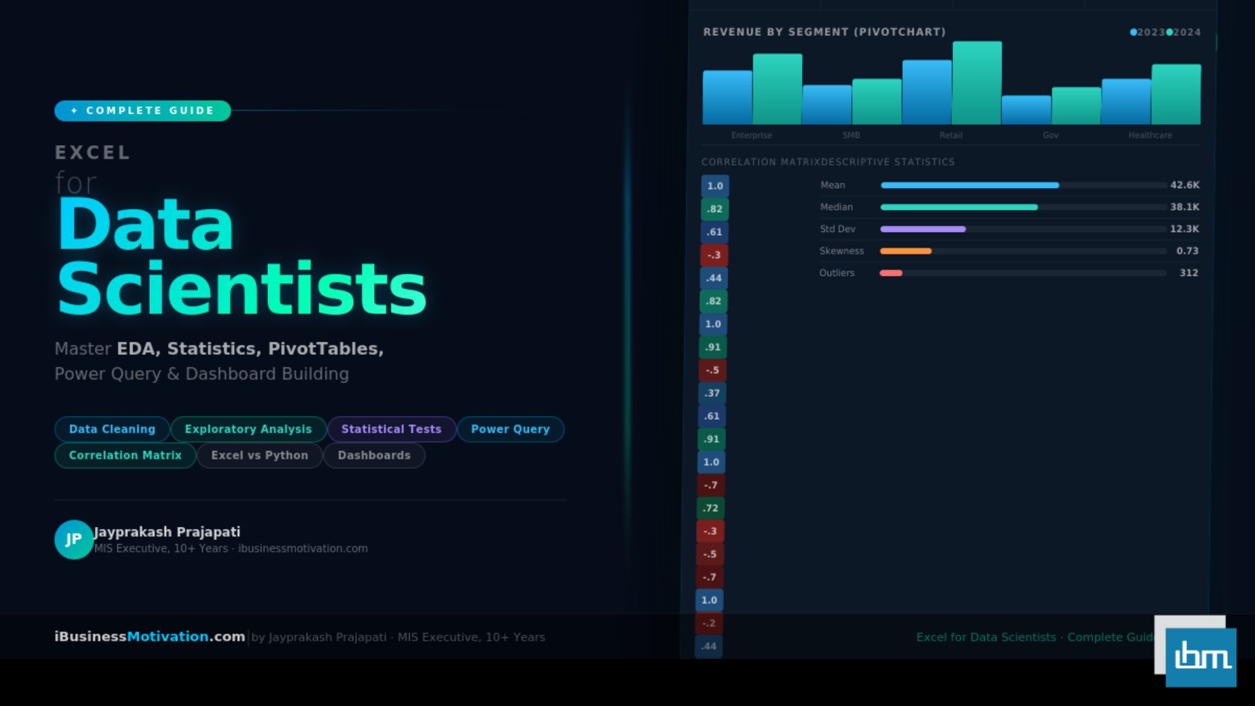The height and width of the screenshot is (706, 1255).
Task: Select the -.3 red correlation cell
Action: (x=716, y=255)
